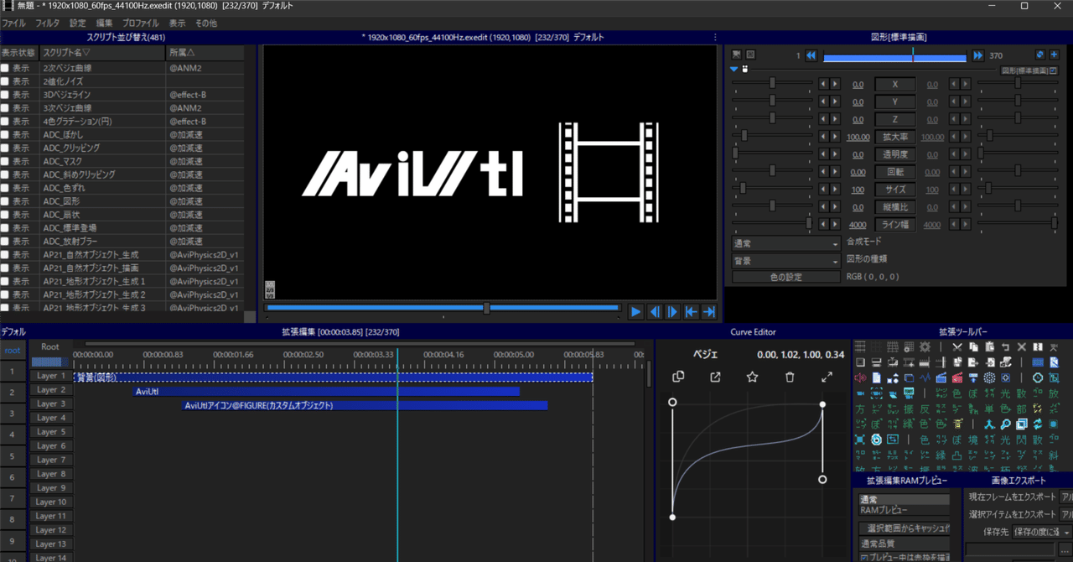Image resolution: width=1073 pixels, height=562 pixels.
Task: Click the fullscreen expand icon in Curve Editor
Action: (827, 378)
